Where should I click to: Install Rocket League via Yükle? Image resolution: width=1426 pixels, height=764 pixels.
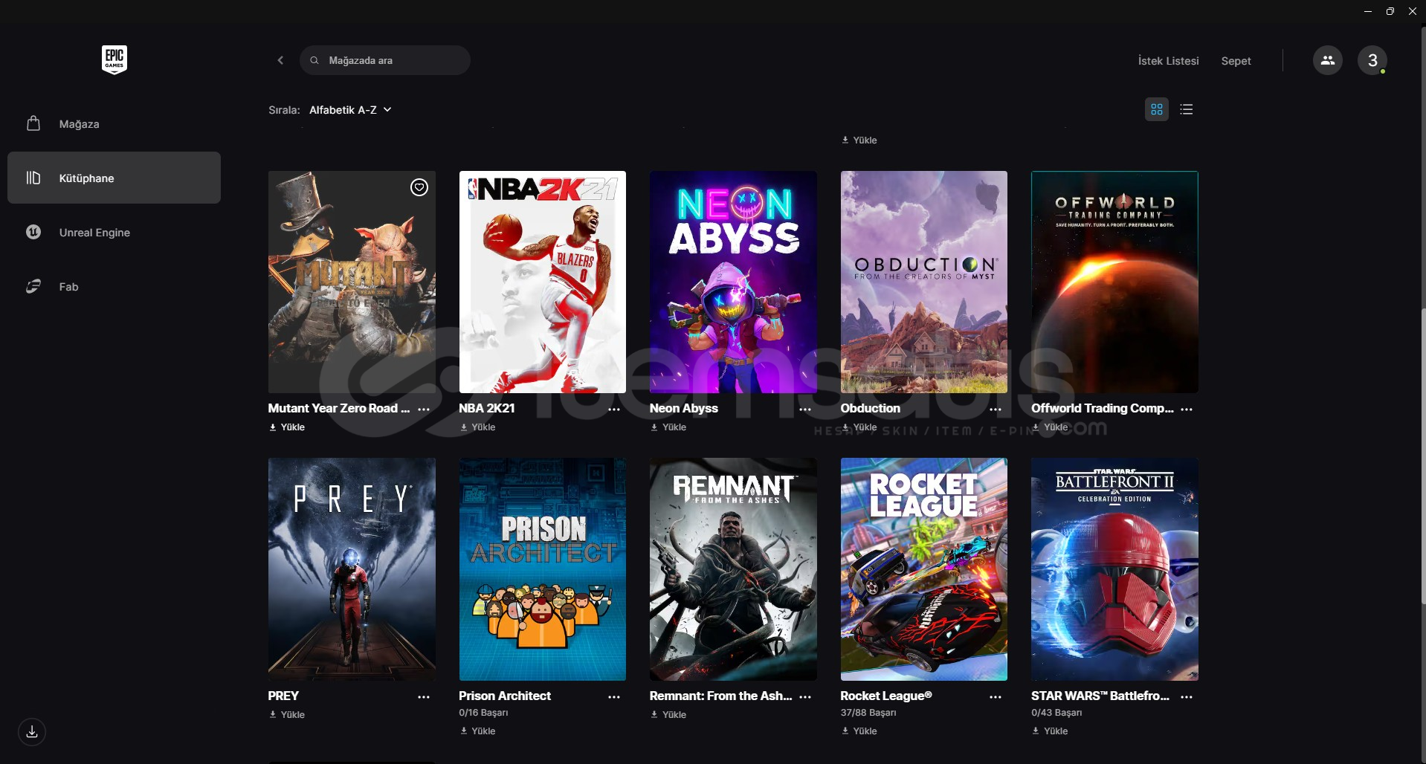click(859, 731)
